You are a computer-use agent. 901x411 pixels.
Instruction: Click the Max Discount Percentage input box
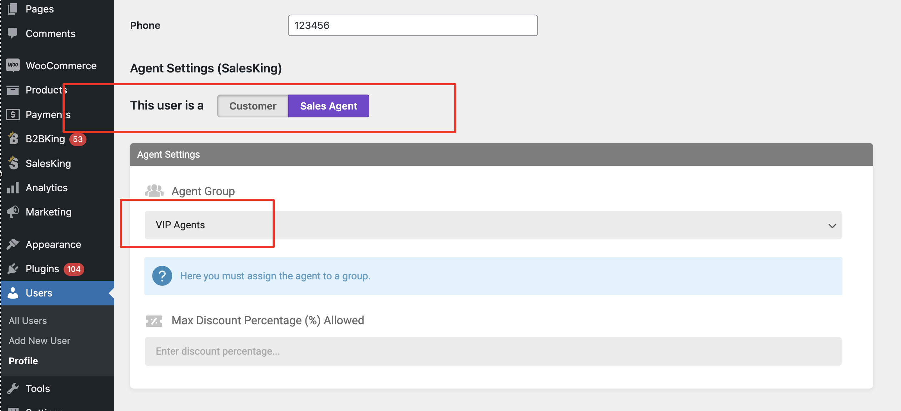tap(493, 351)
